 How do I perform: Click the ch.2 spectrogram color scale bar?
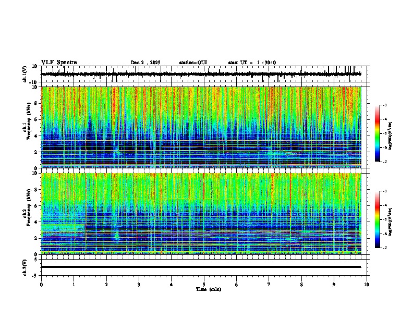(x=378, y=219)
